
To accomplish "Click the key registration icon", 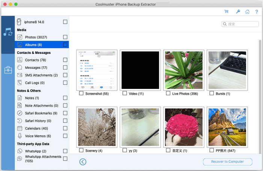I will tap(238, 12).
